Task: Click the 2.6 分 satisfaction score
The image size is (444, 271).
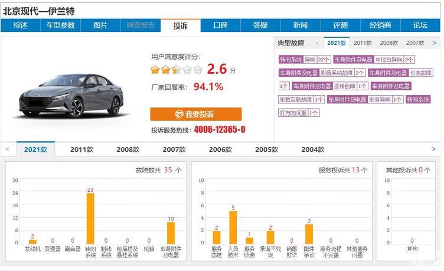Action: click(221, 69)
